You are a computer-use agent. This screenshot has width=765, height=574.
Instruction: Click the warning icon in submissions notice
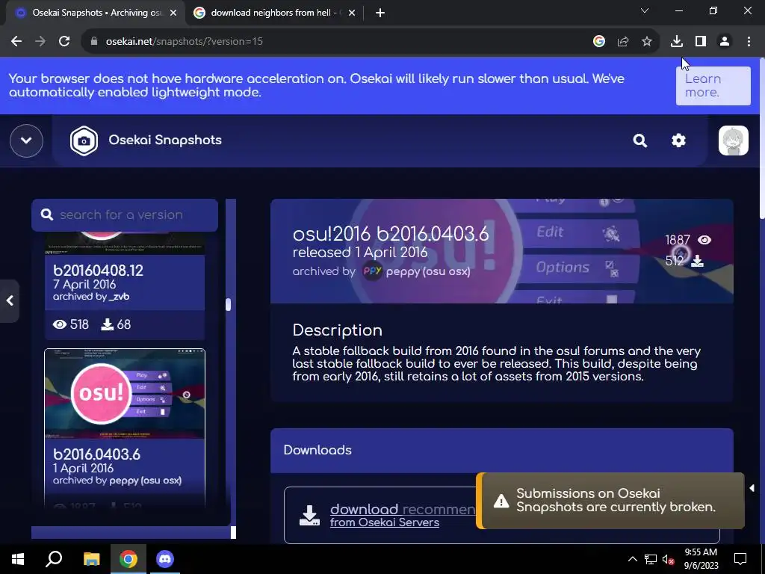501,501
